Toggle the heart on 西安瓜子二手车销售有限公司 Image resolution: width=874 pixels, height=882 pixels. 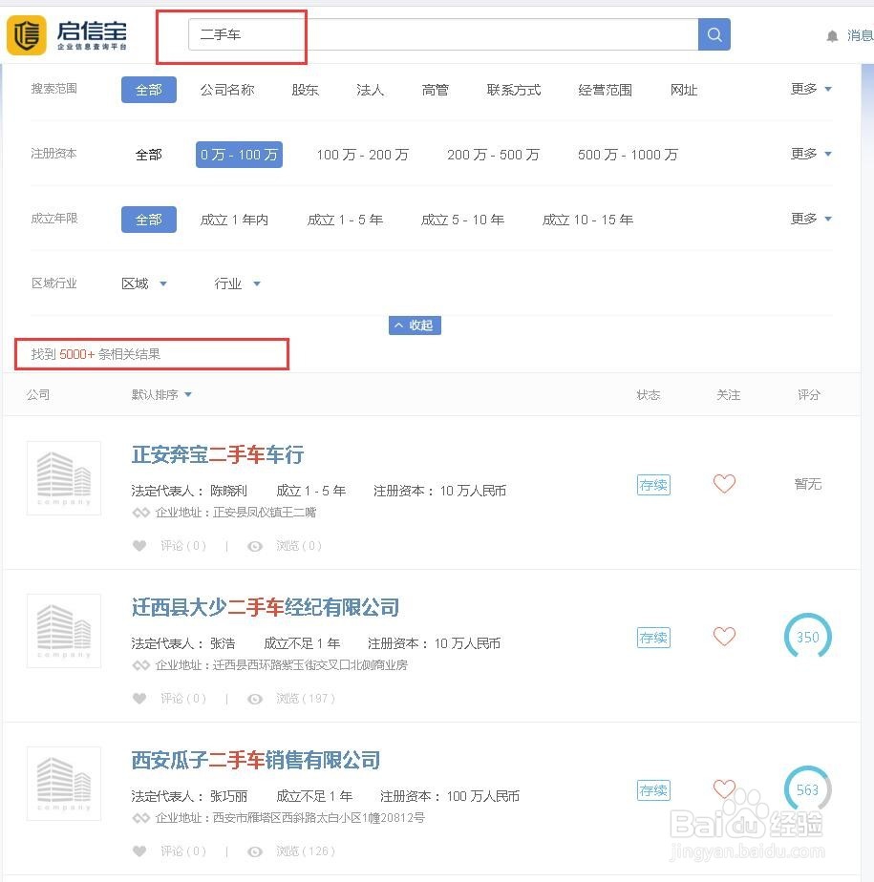[723, 789]
